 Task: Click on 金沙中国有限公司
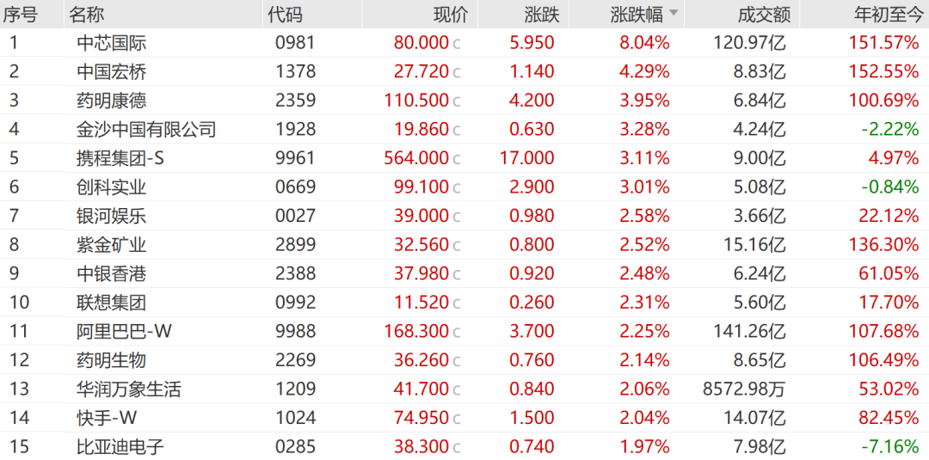(146, 129)
